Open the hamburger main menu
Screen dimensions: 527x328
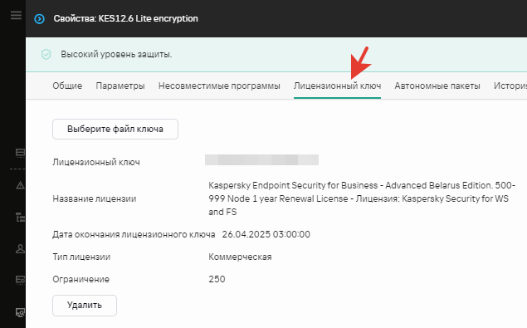(x=16, y=15)
